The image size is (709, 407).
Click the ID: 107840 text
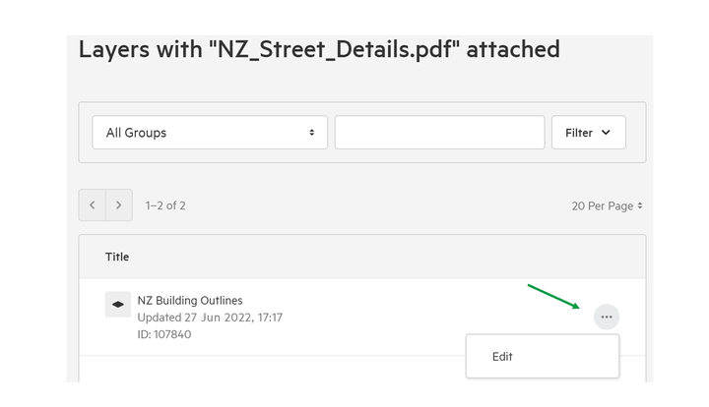[x=164, y=334]
